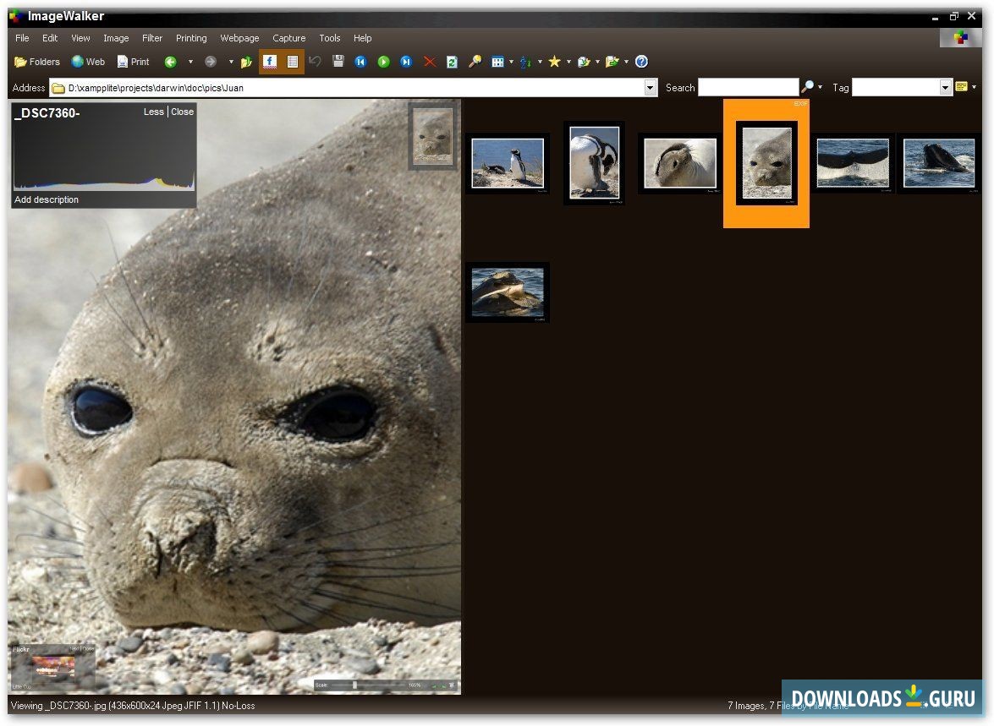
Task: Print the current image
Action: [x=133, y=62]
